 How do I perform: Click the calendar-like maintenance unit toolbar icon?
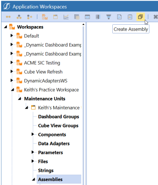click(x=55, y=17)
